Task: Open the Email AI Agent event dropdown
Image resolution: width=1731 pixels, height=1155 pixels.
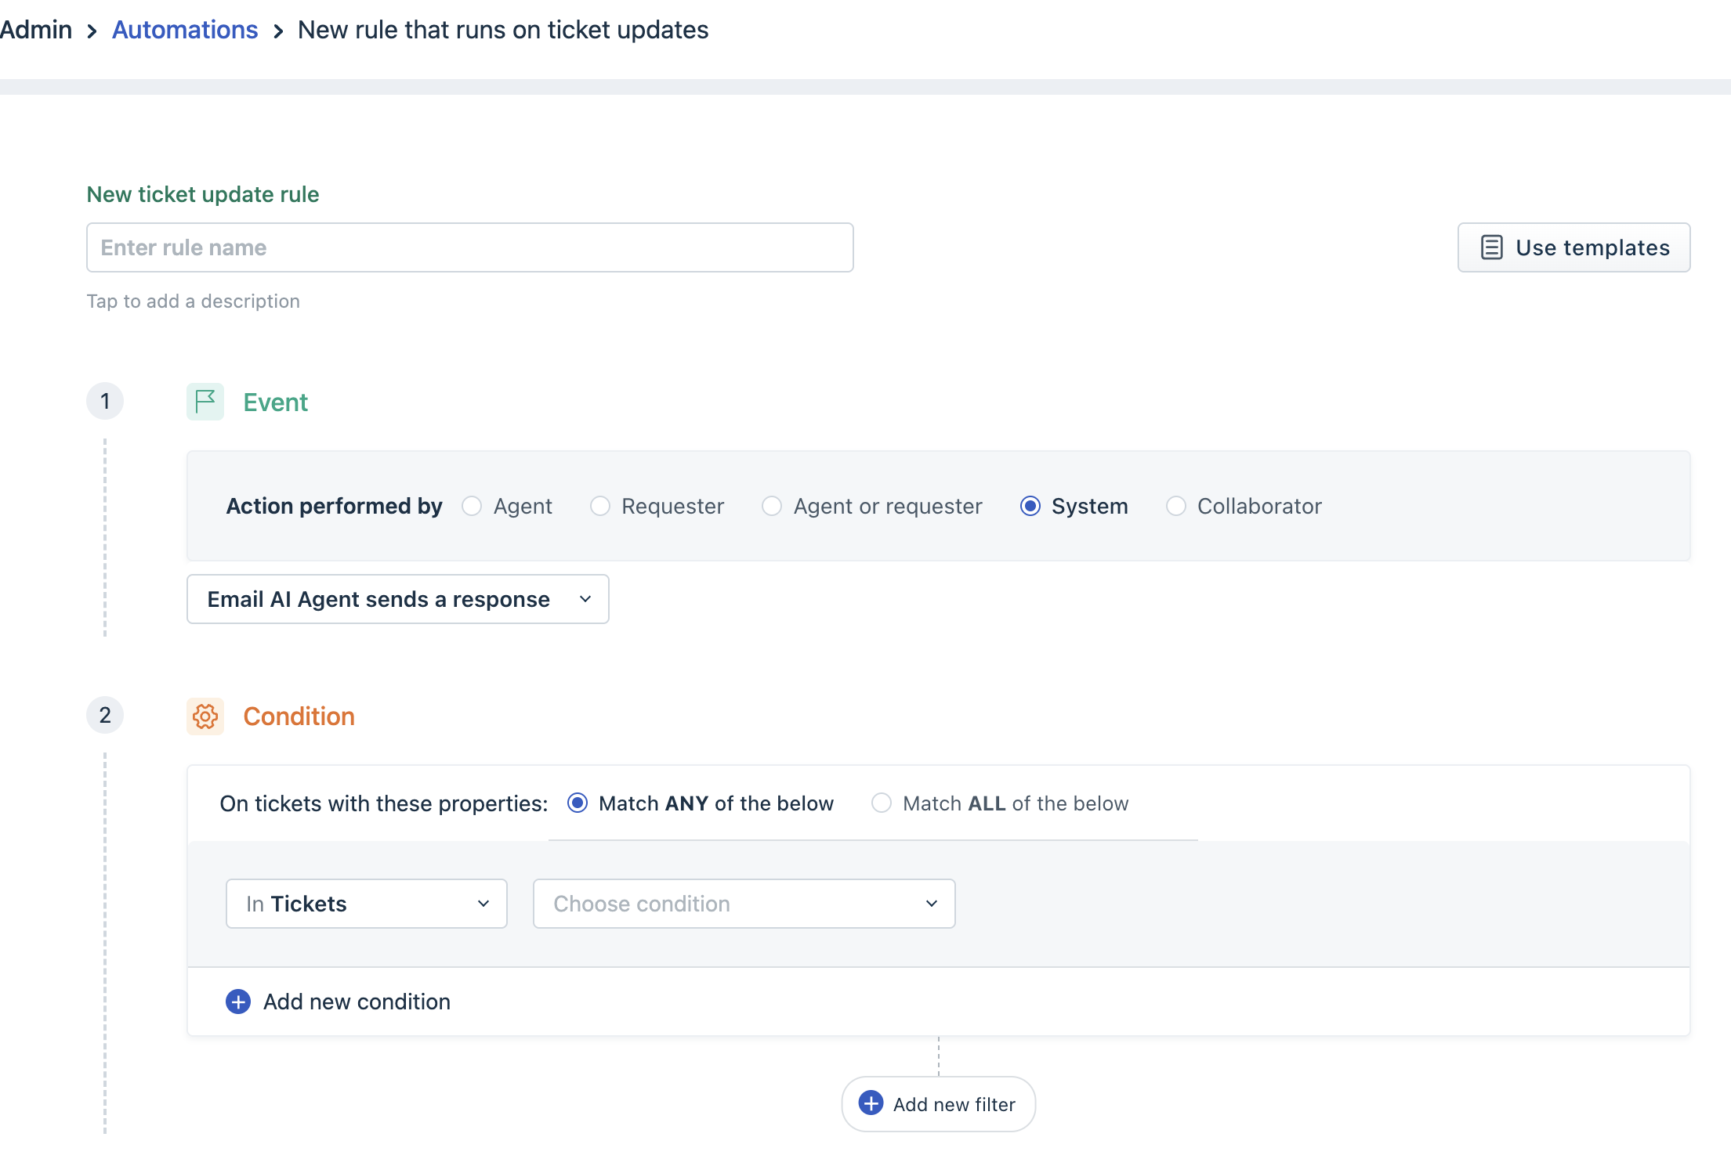Action: (x=397, y=599)
